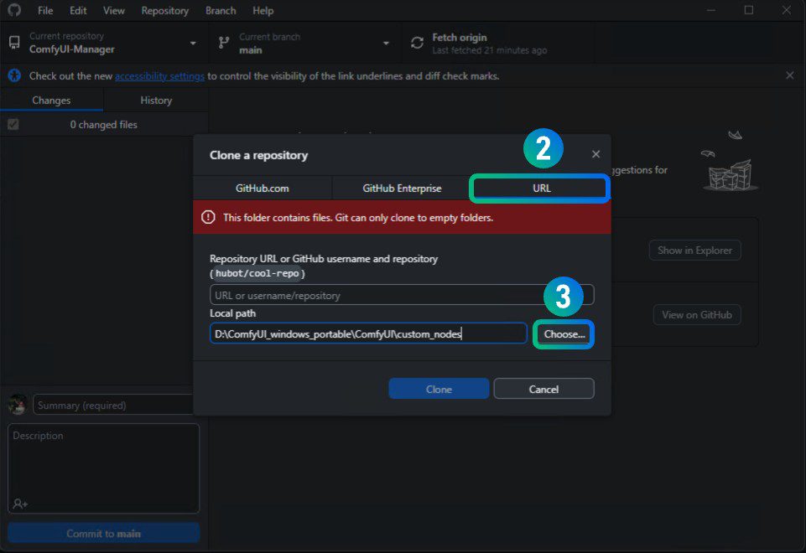
Task: Select the URL tab in clone dialog
Action: point(542,189)
